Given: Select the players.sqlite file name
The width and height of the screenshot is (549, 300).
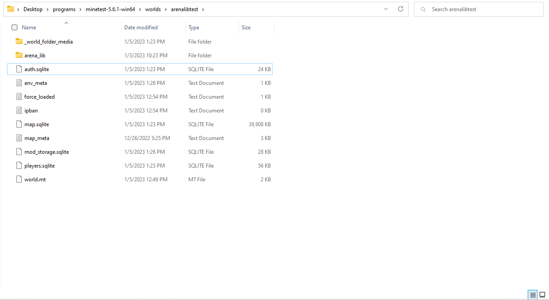Looking at the screenshot, I should pyautogui.click(x=40, y=166).
